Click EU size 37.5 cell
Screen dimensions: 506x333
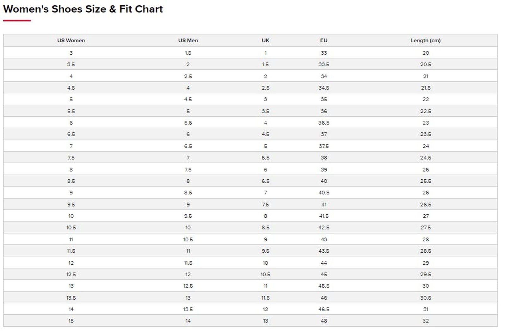point(324,146)
